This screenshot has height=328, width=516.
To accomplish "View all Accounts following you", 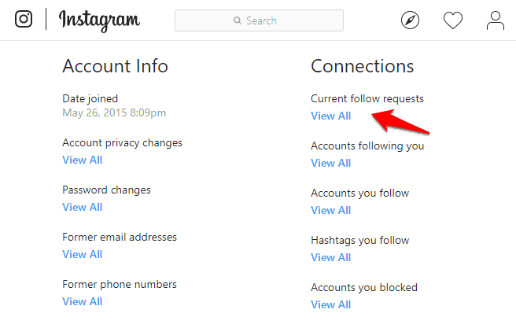I will click(331, 163).
